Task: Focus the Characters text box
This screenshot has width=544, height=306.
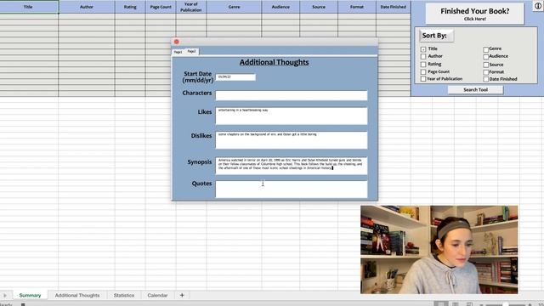Action: [x=292, y=95]
